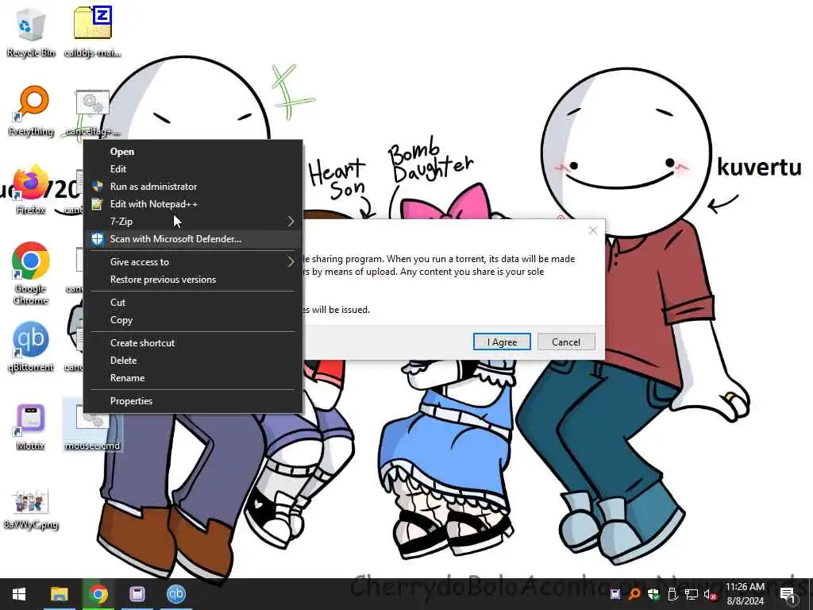This screenshot has height=610, width=813.
Task: Select the 8aYWyC.png image file
Action: click(x=31, y=508)
